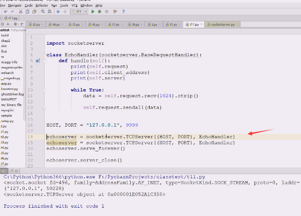
Task: Open the Window menu
Action: pyautogui.click(x=87, y=6)
